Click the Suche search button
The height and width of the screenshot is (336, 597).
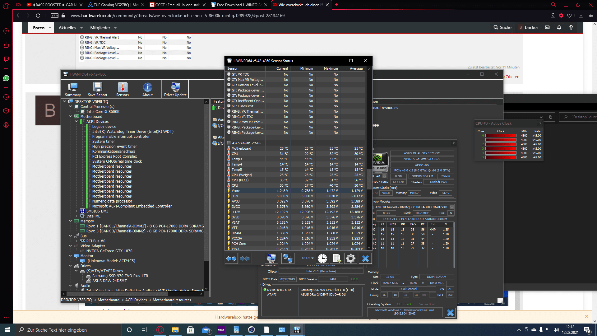(502, 27)
